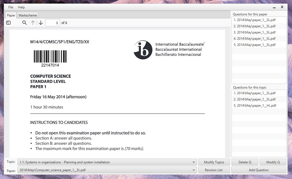Select the paper_1__HL.pdf topic question
292x179 pixels.
[x=259, y=105]
